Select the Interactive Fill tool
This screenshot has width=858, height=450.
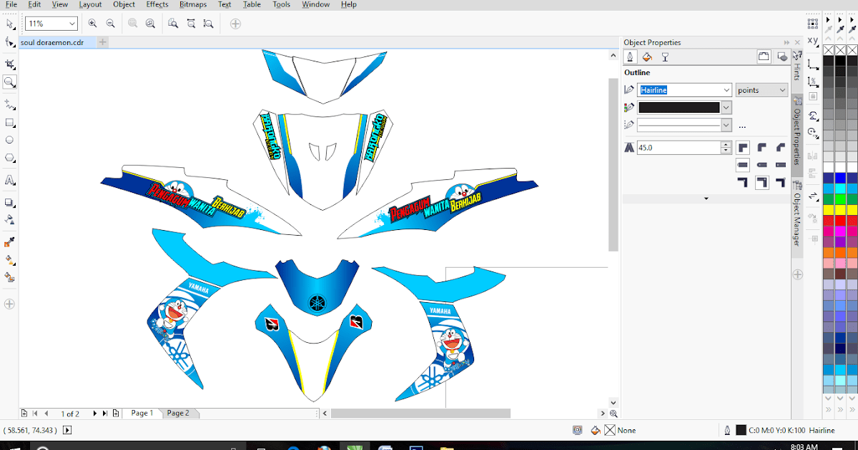point(9,260)
